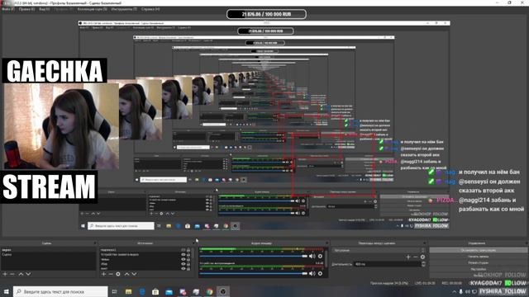Toggle lock of topmost source row
529x297 pixels.
click(188, 250)
